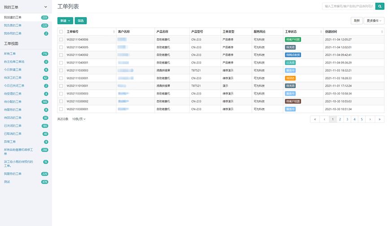Screen dimensions: 390x226
Task: Select the header select-all checkbox
Action: click(x=61, y=31)
